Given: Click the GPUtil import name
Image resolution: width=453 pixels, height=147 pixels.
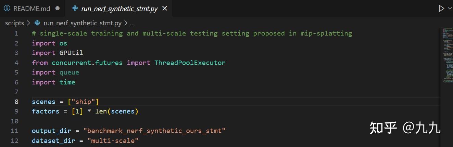Looking at the screenshot, I should point(71,53).
